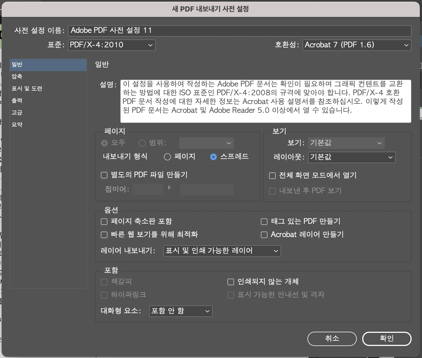Open the 레이아웃 기본값 dropdown
This screenshot has height=358, width=422.
[352, 157]
